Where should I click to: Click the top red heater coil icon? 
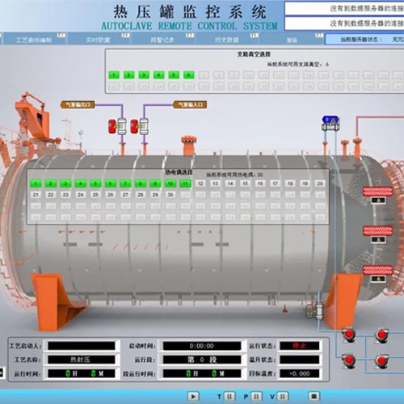tap(377, 191)
